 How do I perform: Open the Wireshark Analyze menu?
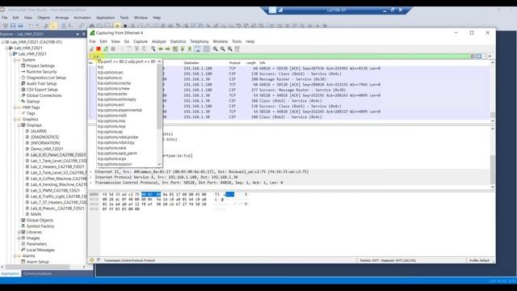(x=158, y=41)
